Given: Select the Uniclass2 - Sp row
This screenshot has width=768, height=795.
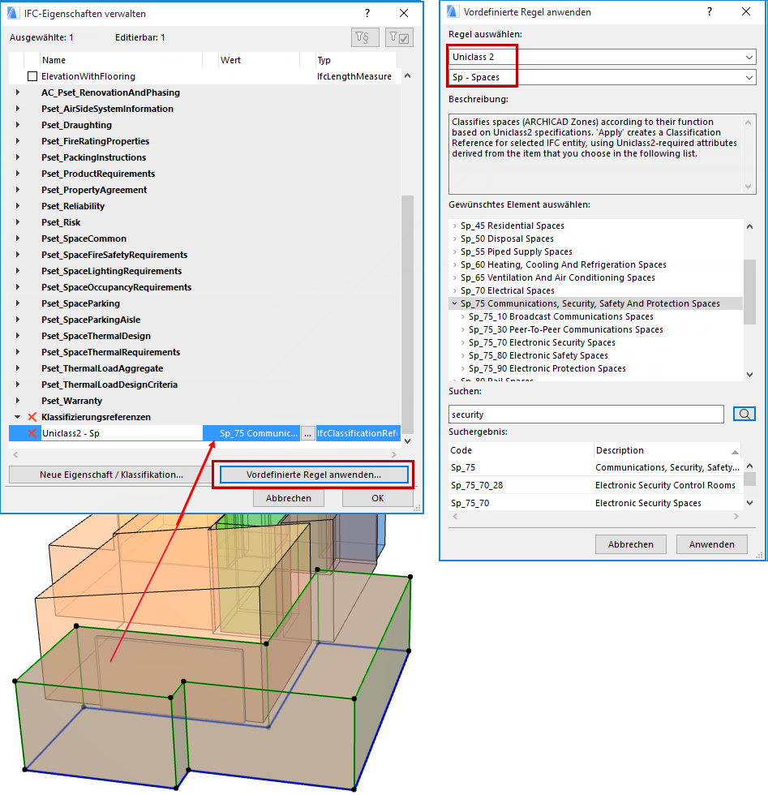Looking at the screenshot, I should [x=205, y=433].
